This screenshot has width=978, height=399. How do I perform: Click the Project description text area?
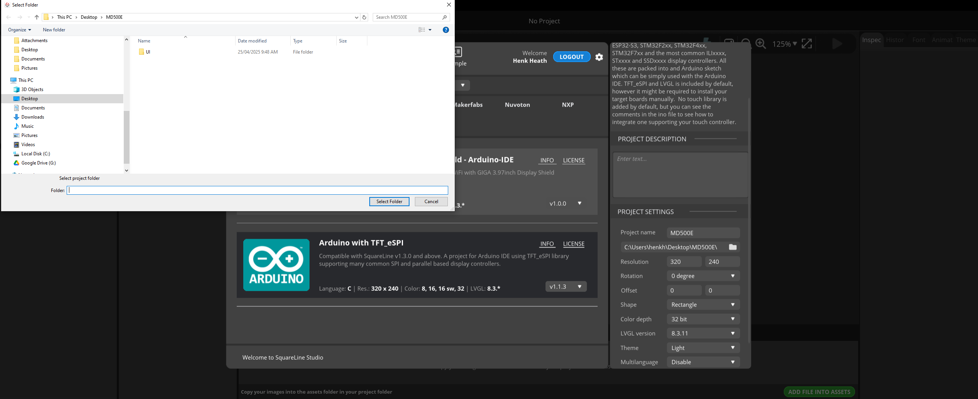click(680, 175)
